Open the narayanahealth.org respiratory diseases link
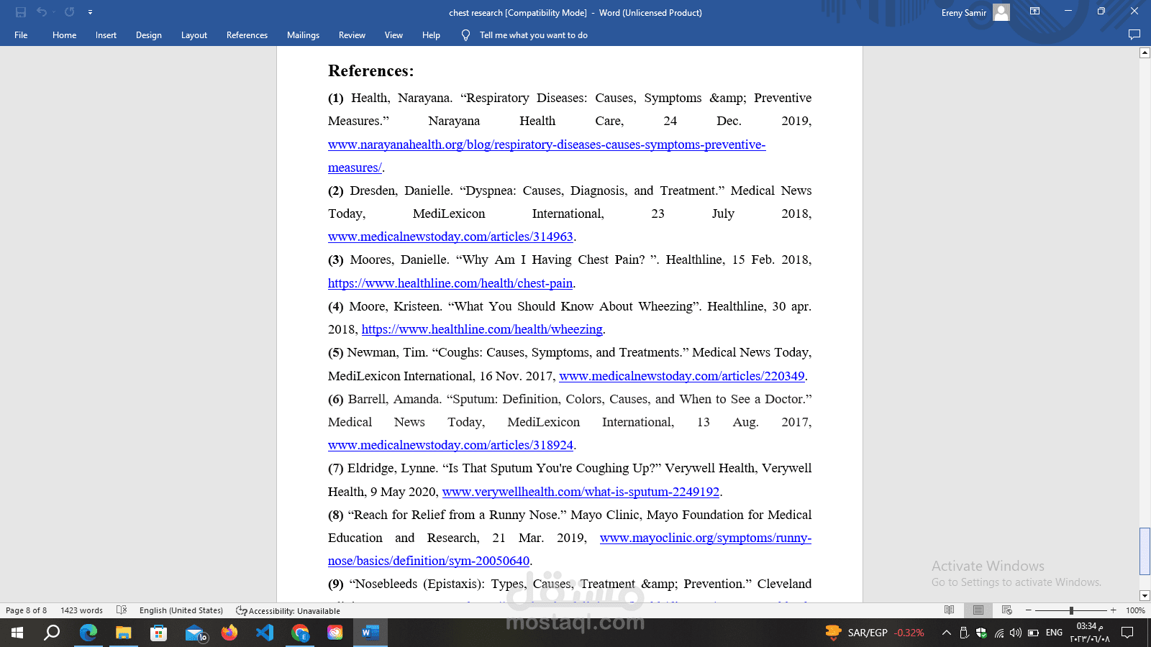The height and width of the screenshot is (647, 1151). [x=547, y=156]
